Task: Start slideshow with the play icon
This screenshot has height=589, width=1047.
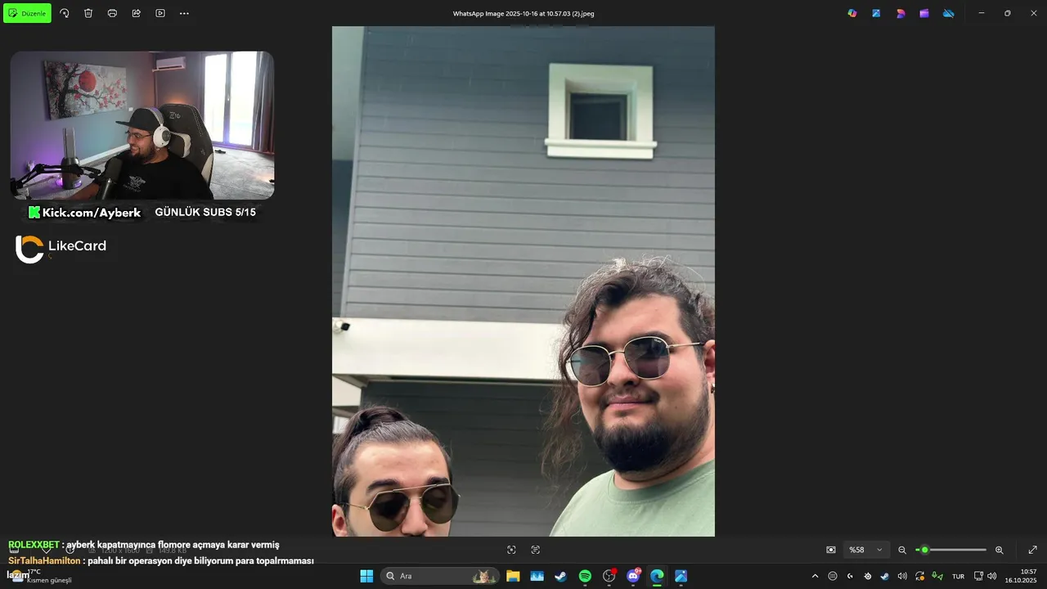Action: (x=160, y=13)
